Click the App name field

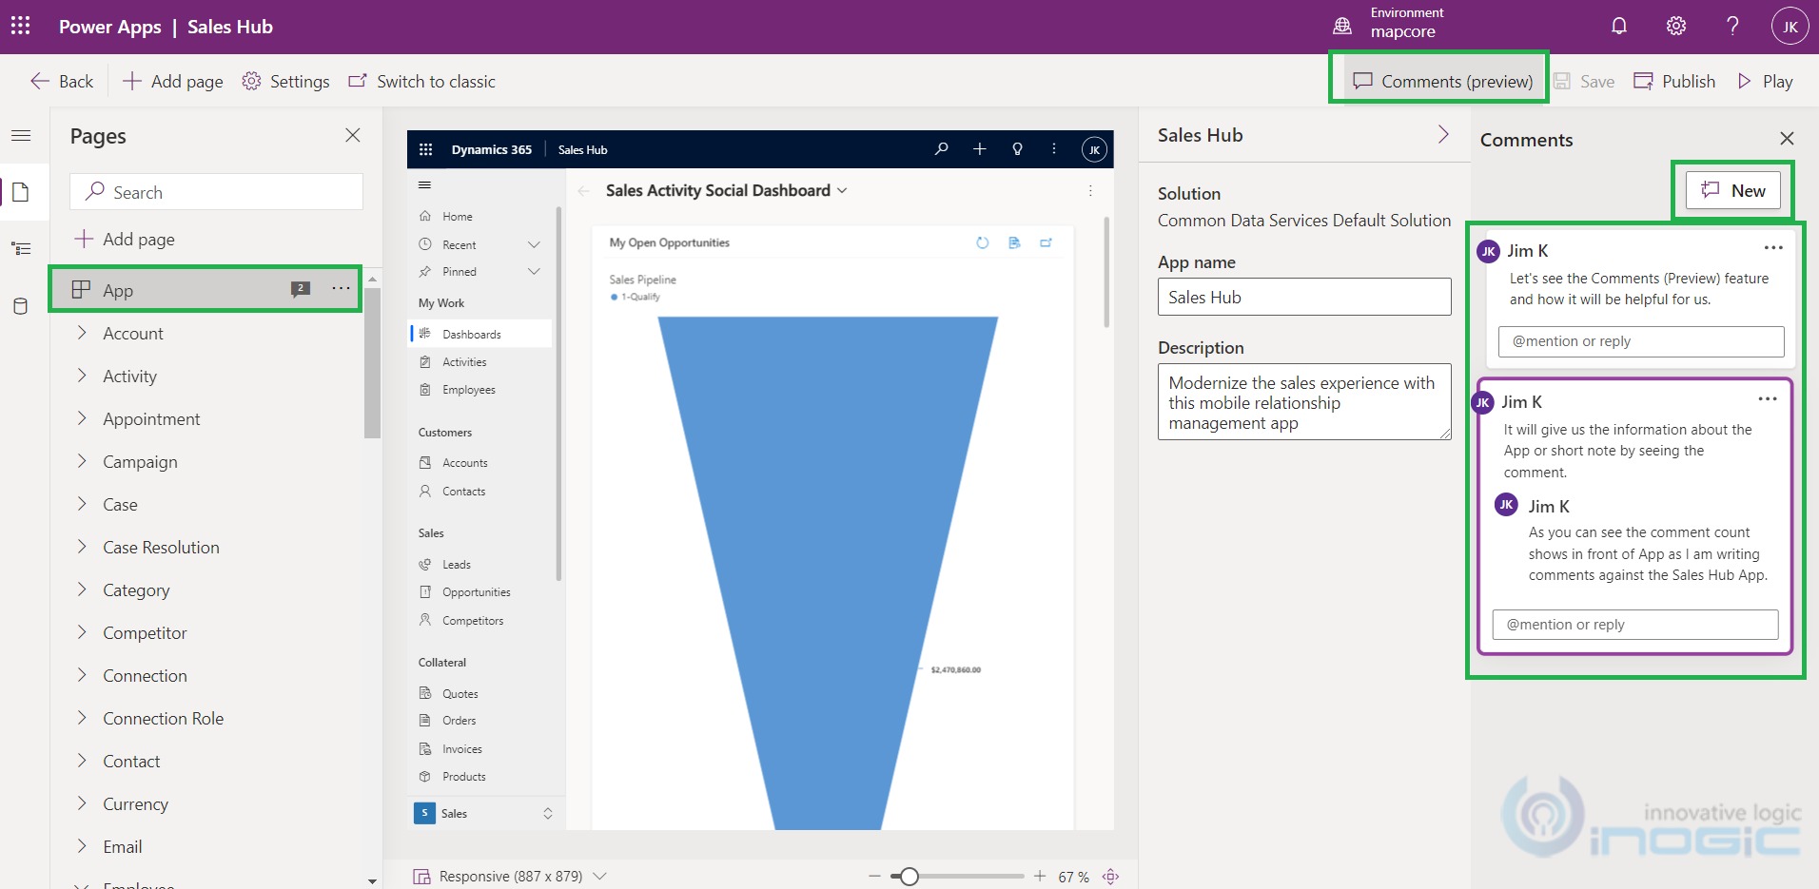coord(1304,297)
